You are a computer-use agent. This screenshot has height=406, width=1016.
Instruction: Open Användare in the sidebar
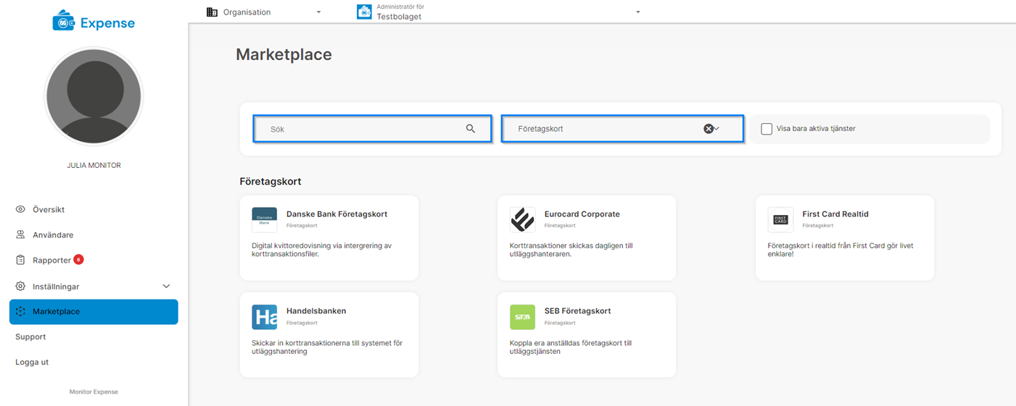[52, 235]
